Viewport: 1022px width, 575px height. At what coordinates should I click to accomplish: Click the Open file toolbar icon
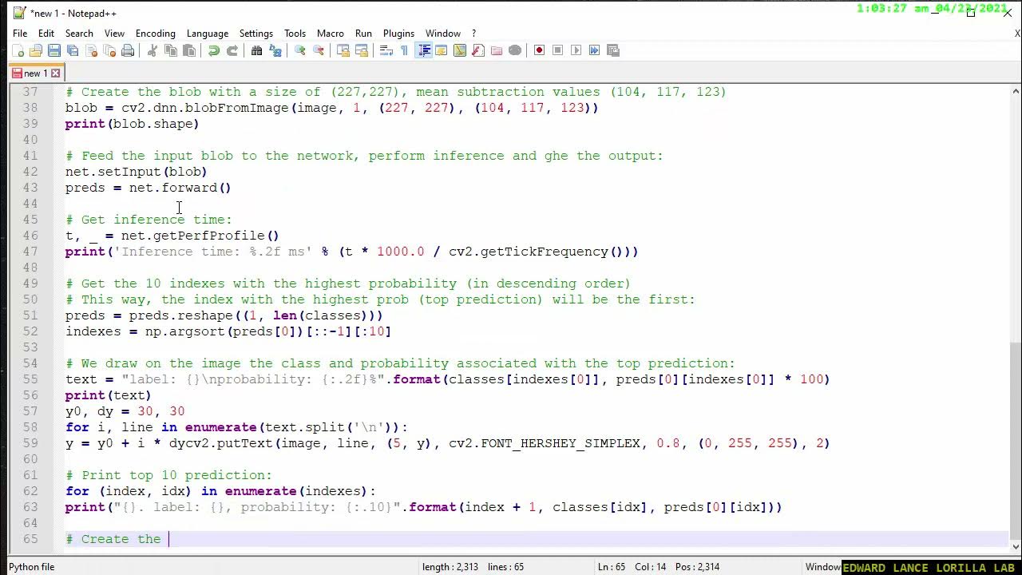coord(36,50)
